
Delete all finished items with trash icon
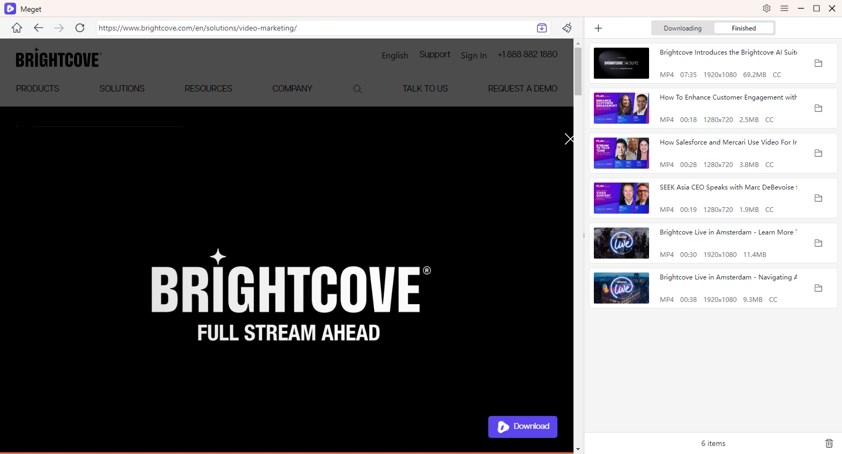coord(829,443)
